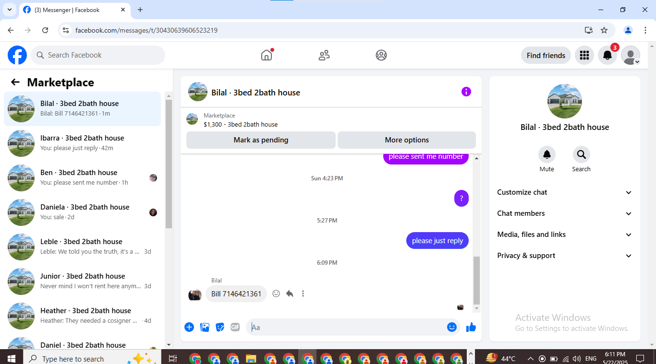Bookmark this page with the star icon
Image resolution: width=656 pixels, height=364 pixels.
[604, 30]
